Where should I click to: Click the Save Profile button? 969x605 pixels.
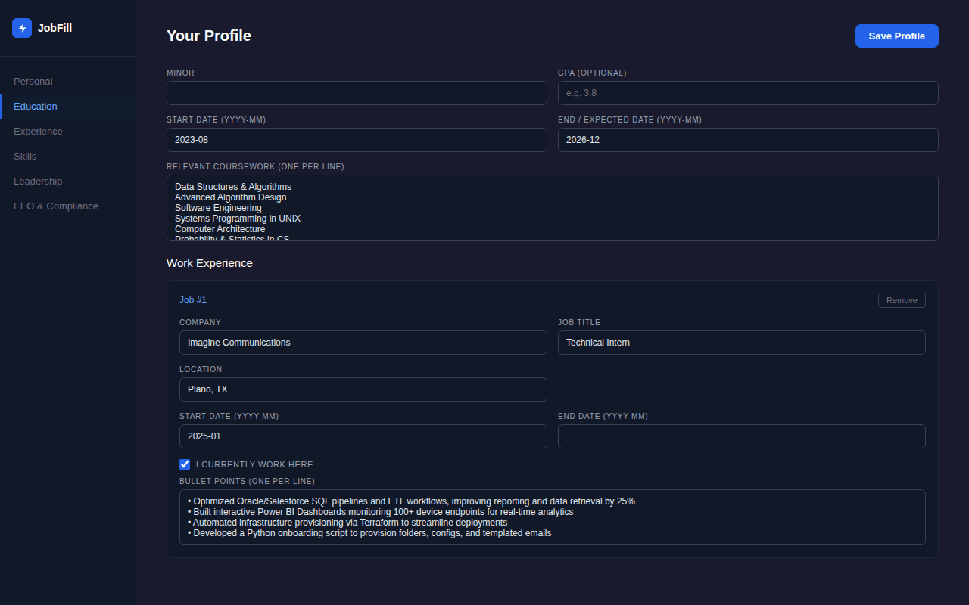click(896, 36)
